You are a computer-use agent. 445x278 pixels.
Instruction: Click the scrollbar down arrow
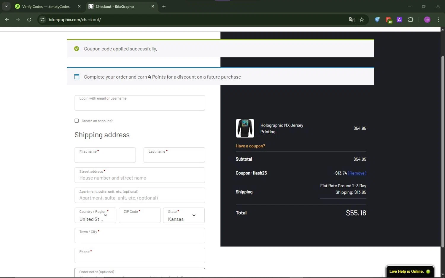tap(443, 275)
